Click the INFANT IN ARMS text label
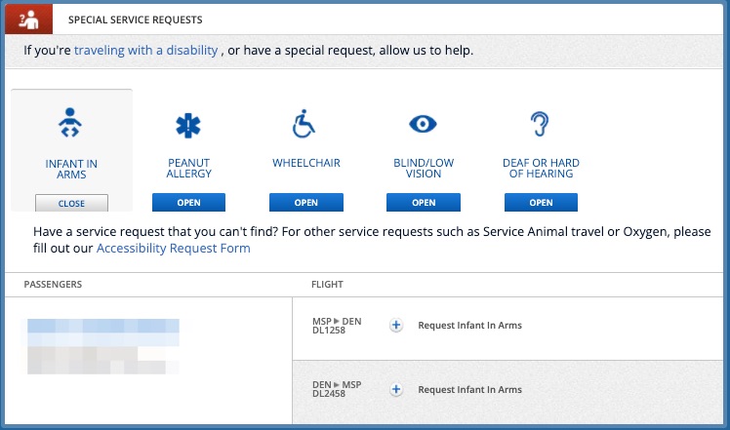Image resolution: width=730 pixels, height=430 pixels. pos(71,169)
